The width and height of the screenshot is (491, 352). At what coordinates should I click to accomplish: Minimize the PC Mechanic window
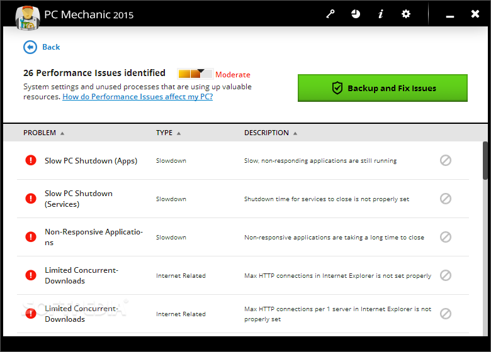point(450,15)
